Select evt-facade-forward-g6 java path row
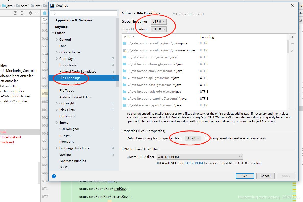Screen dimensions: 303x202 (204, 99)
